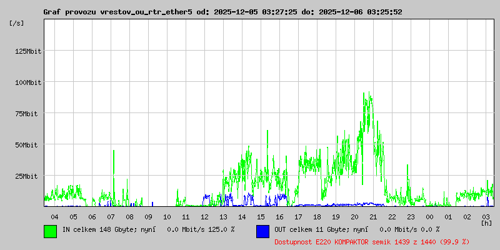Click the graph title 'Graf provozu vrestov_ou_rtr_ether5'
The width and height of the screenshot is (500, 250).
point(117,12)
